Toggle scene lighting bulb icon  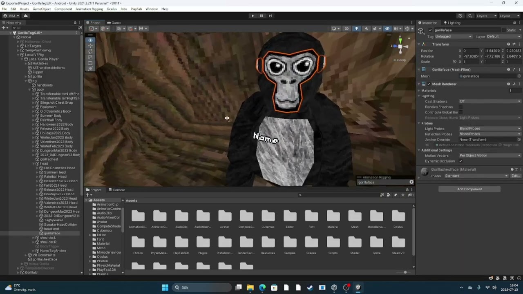point(356,29)
